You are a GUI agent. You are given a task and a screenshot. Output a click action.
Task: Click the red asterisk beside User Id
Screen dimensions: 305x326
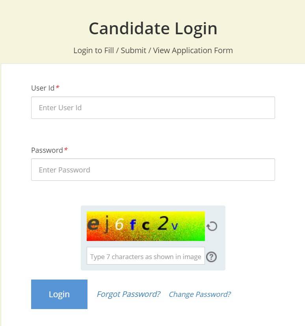click(x=58, y=88)
